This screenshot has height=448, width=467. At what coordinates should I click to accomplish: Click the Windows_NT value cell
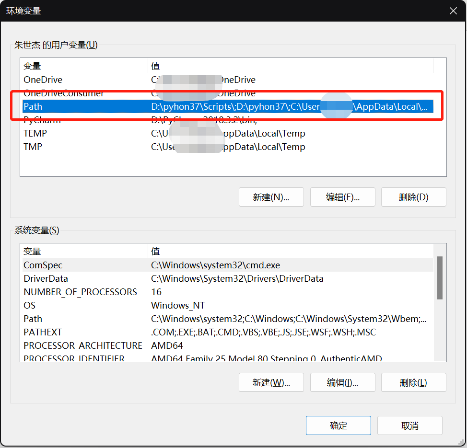(x=178, y=305)
